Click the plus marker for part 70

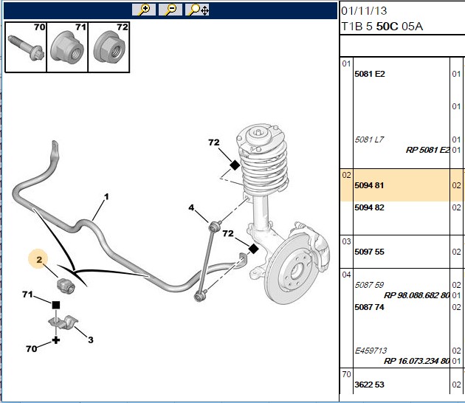pos(56,340)
